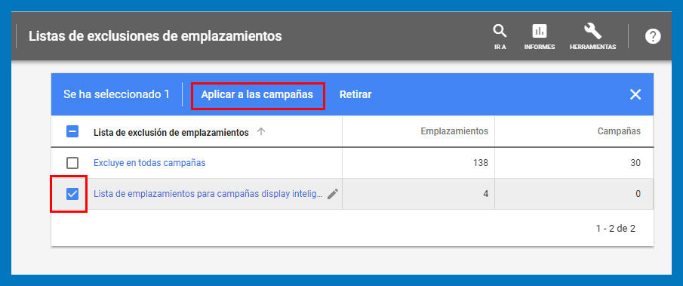Select the 138 emplazamientos cell

point(418,163)
